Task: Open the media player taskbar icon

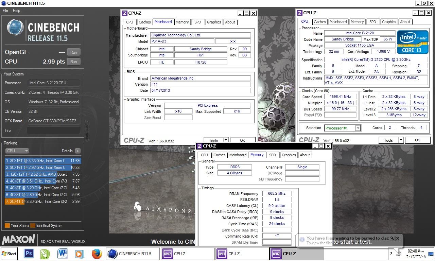Action: 79,254
